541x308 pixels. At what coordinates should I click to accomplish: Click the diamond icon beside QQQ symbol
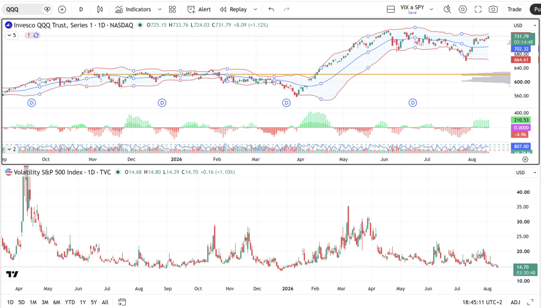pyautogui.click(x=48, y=10)
